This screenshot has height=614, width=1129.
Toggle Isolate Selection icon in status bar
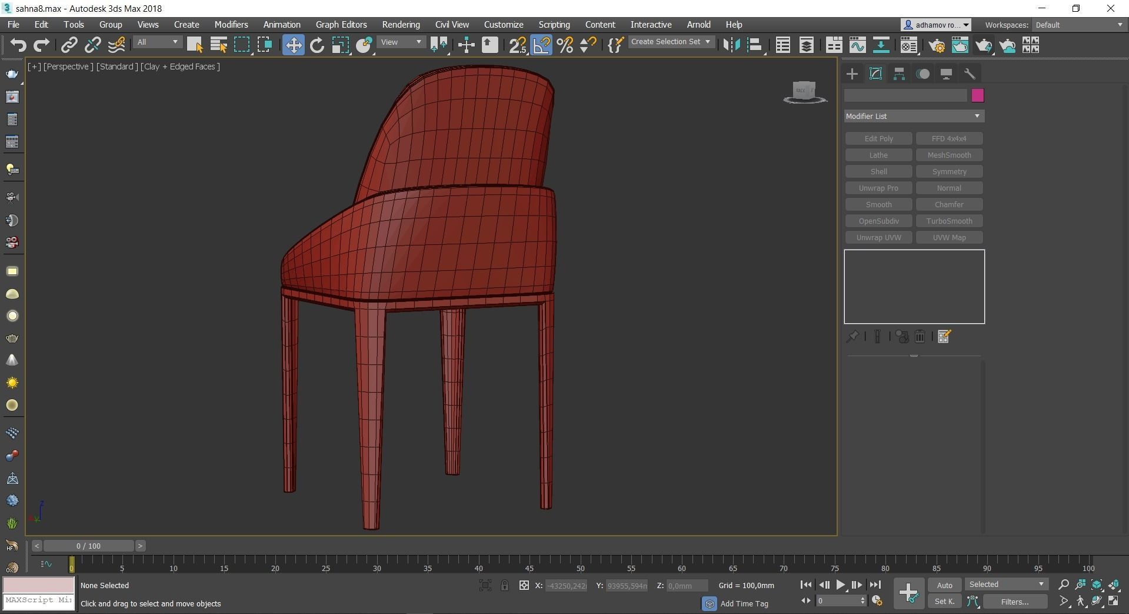pyautogui.click(x=485, y=585)
